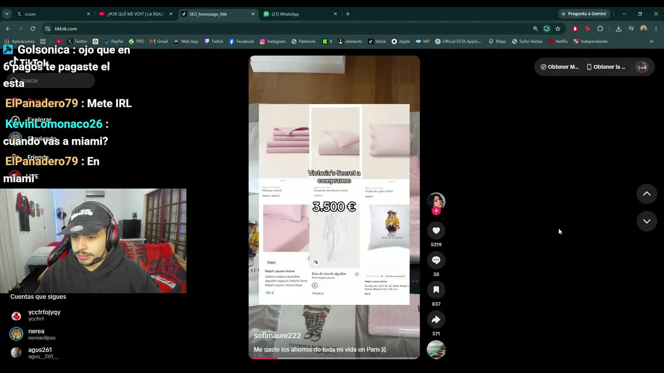Switch to the YouTube ¿POR QUÉ ME VOY? tab
Viewport: 664px width, 373px height.
pos(134,14)
